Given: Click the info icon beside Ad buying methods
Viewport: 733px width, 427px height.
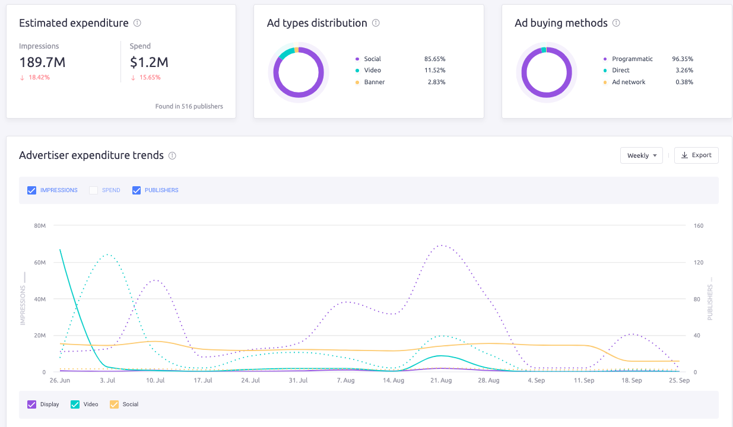Looking at the screenshot, I should tap(617, 23).
